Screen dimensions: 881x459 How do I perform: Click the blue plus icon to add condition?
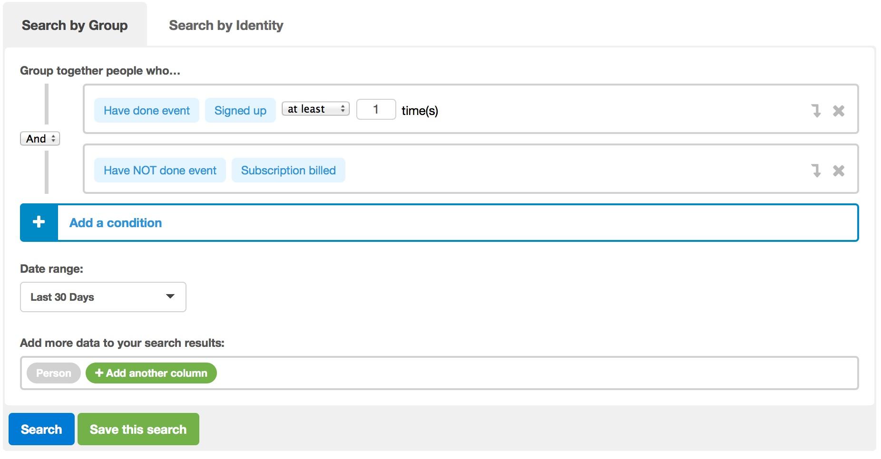click(39, 222)
